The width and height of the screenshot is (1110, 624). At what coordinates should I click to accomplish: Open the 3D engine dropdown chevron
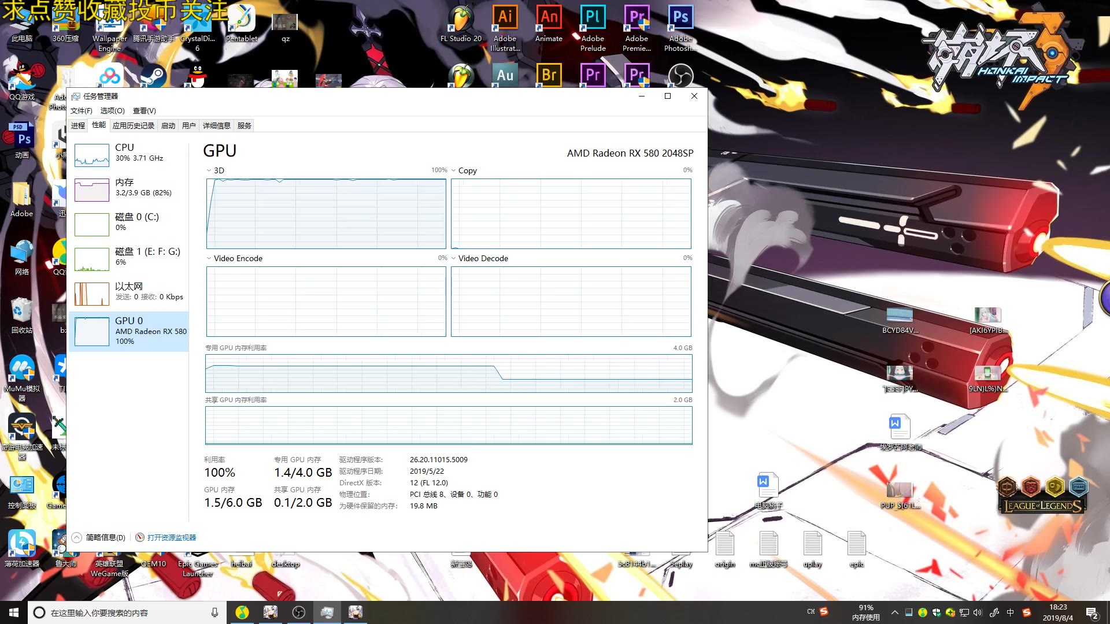(x=209, y=170)
